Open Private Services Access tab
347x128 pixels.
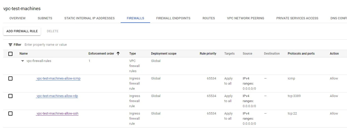click(x=297, y=18)
